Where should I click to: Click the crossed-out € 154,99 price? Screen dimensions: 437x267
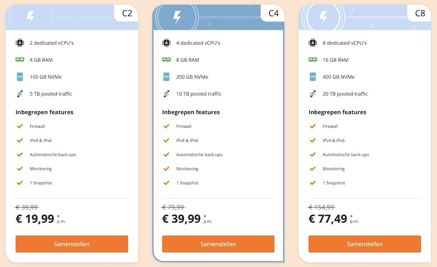click(322, 207)
